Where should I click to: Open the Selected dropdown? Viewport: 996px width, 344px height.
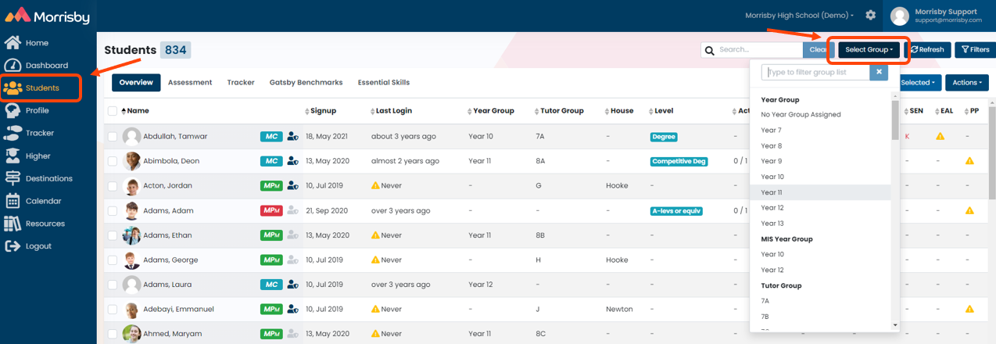tap(919, 83)
